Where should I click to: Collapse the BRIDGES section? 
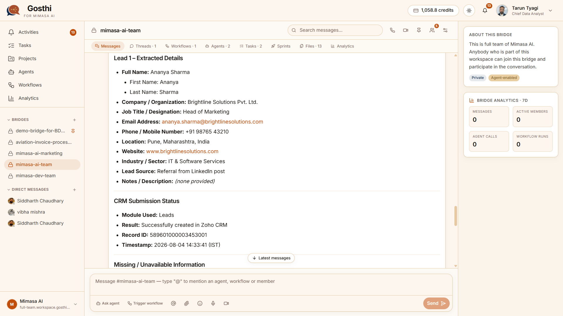[18, 120]
